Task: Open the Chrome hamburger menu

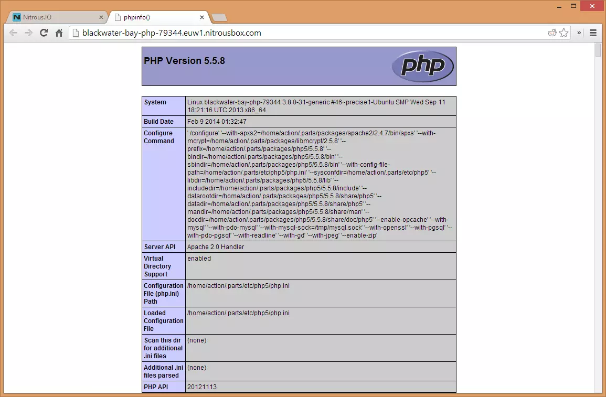Action: coord(593,33)
